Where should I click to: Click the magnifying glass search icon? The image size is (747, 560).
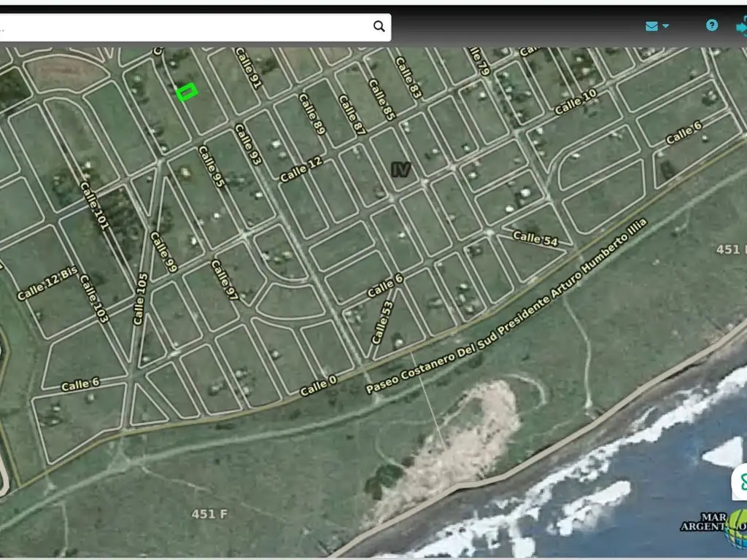tap(379, 27)
